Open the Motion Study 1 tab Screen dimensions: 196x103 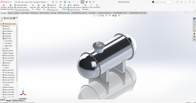tap(18, 100)
